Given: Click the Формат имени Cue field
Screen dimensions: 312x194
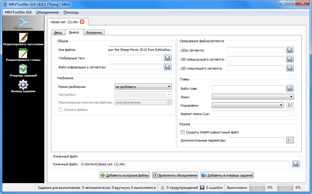Looking at the screenshot, I should coord(253,114).
